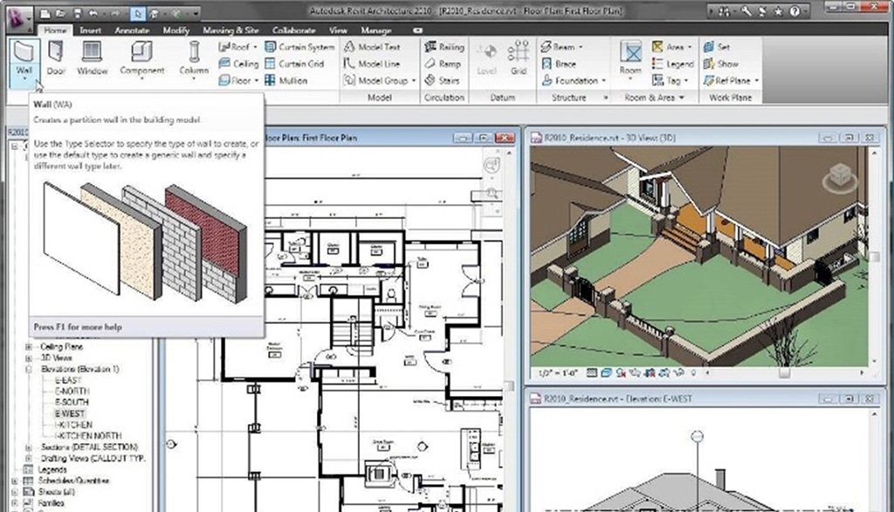Expand the 3D Views browser node

click(29, 358)
